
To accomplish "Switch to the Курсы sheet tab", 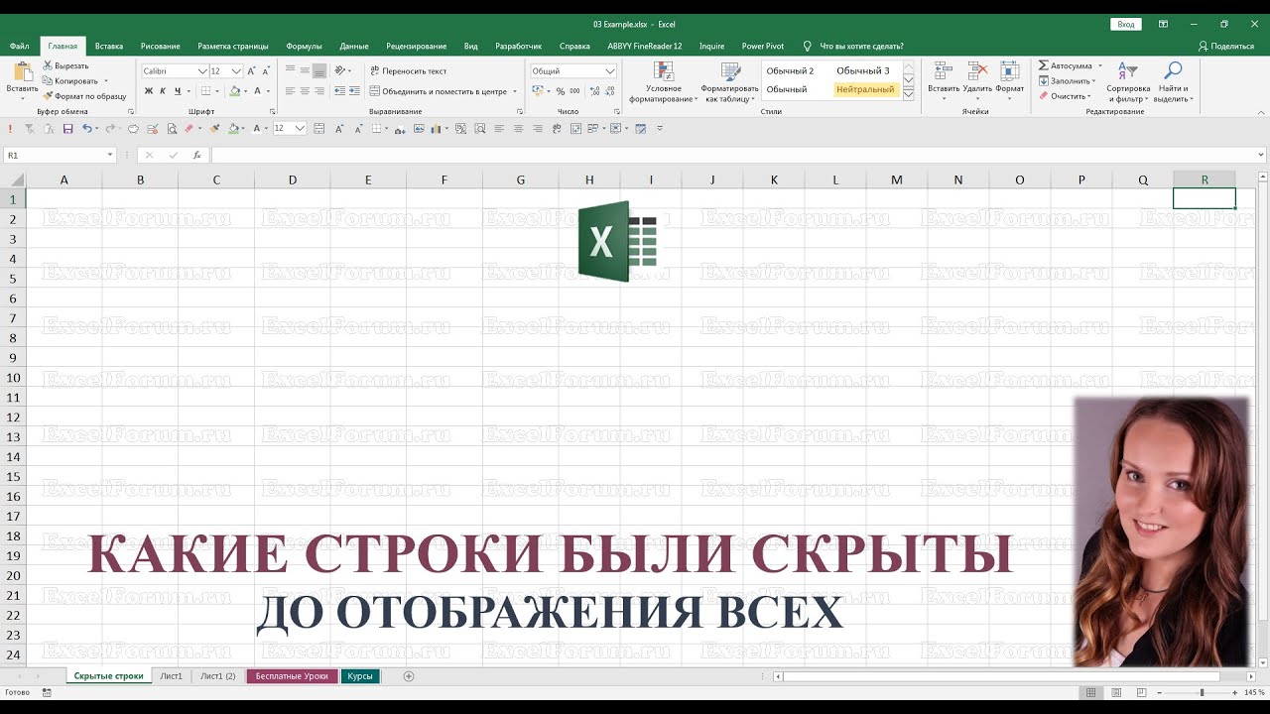I will click(360, 675).
